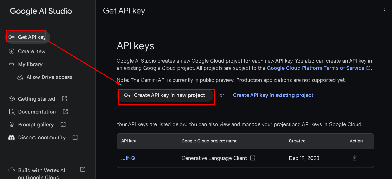Open Getting started external link icon
Viewport: 392px width, 179px height.
point(65,99)
